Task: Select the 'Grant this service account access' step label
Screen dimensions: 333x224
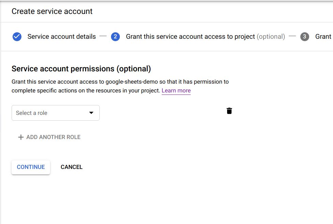Action: pos(190,37)
